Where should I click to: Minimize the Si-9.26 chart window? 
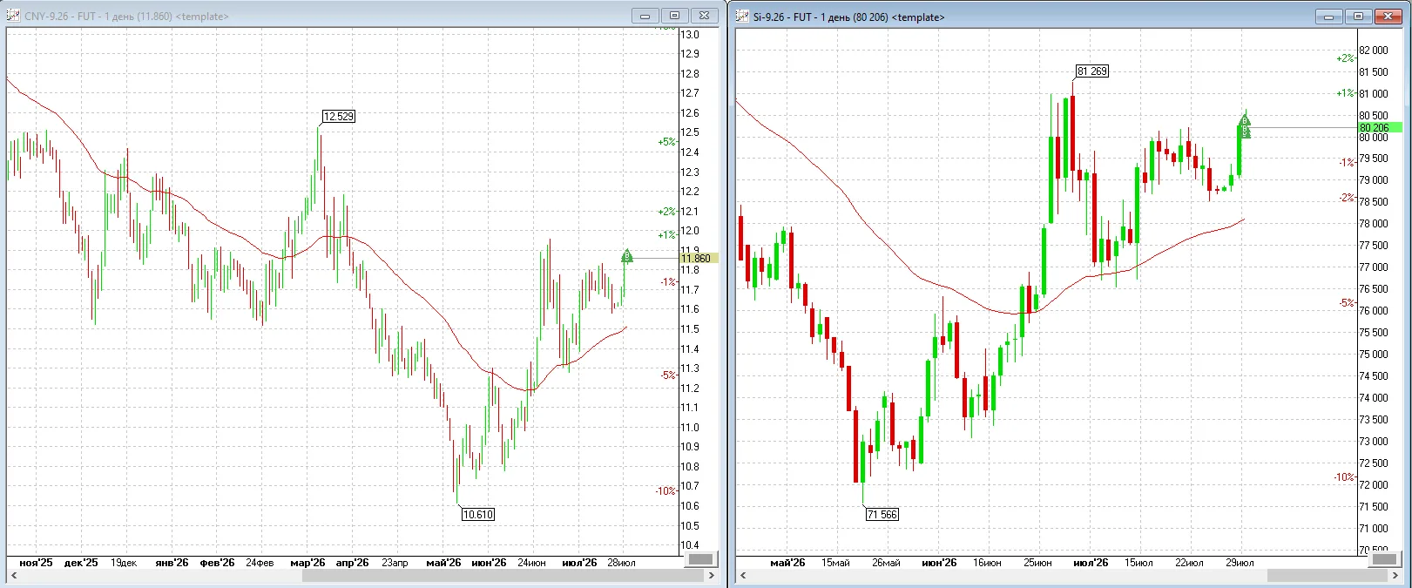coord(1329,17)
